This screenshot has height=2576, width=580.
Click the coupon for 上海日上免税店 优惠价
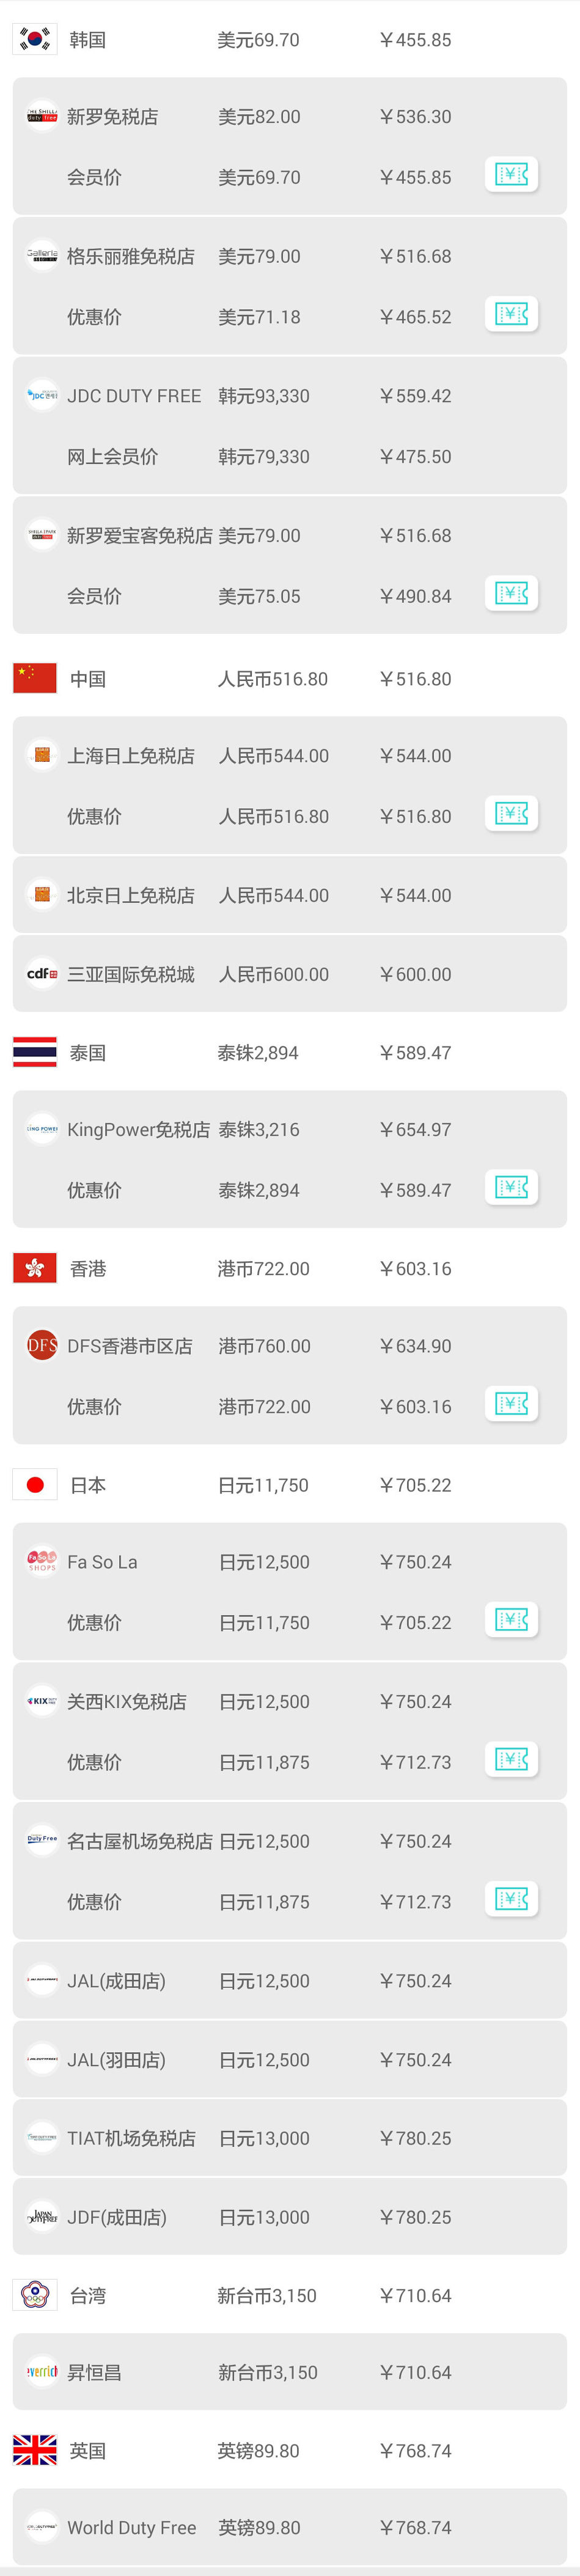pos(511,813)
